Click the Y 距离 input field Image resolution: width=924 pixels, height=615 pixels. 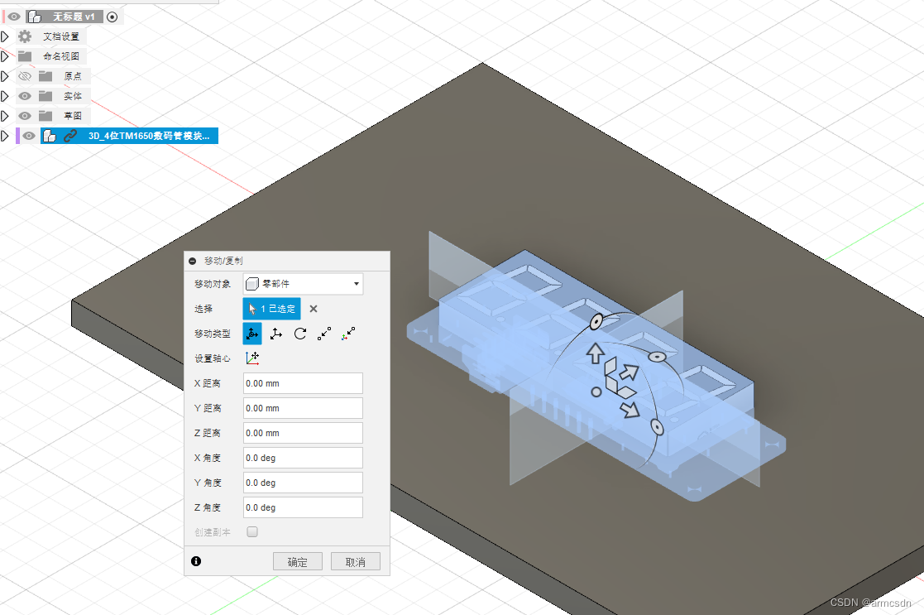(x=303, y=408)
